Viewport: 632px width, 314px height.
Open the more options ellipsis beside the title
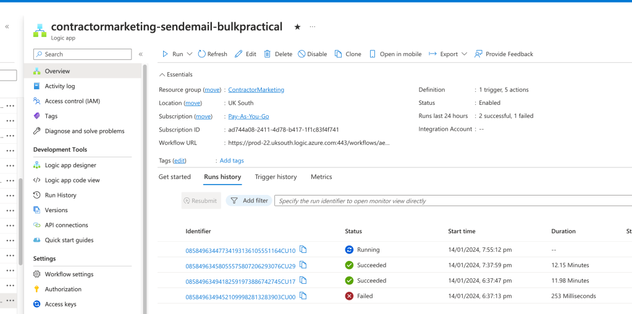pyautogui.click(x=313, y=27)
